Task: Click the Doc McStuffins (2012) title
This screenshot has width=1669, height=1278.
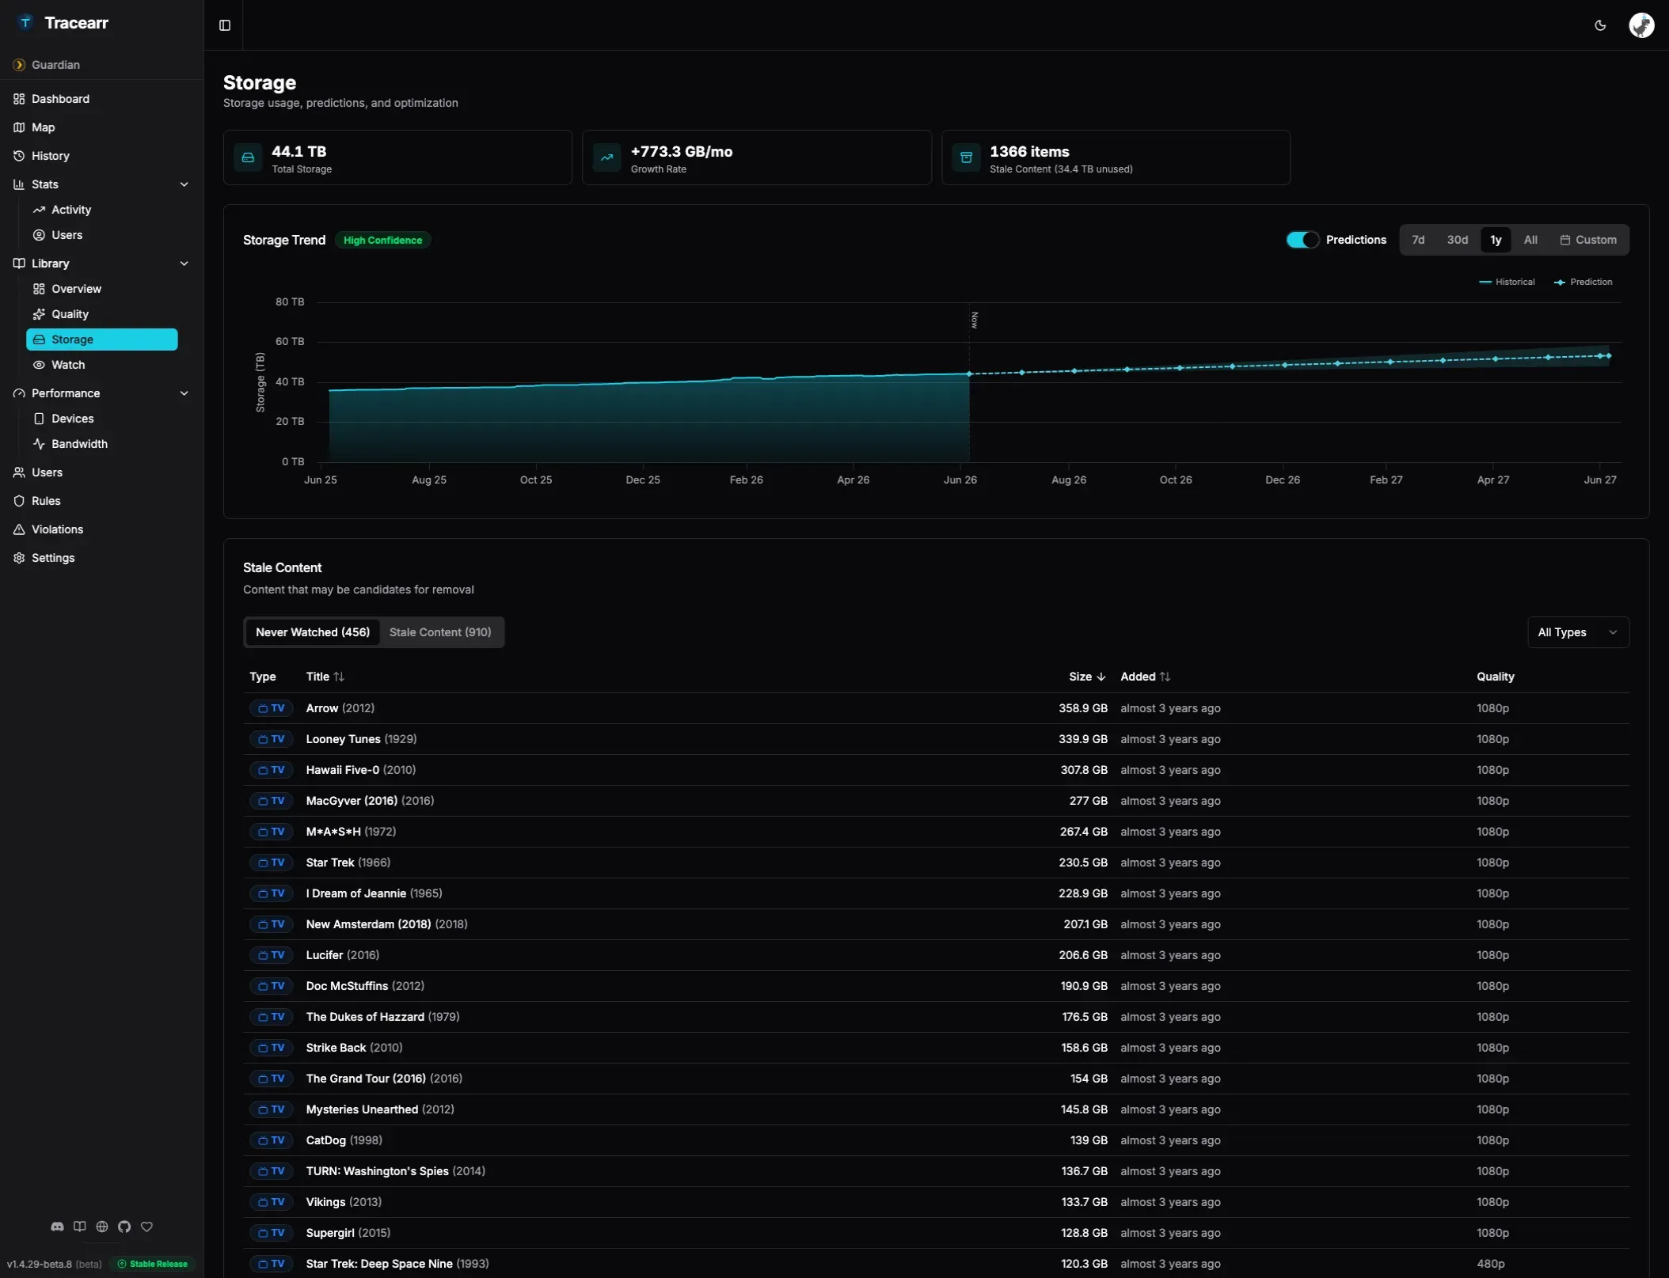Action: (365, 986)
